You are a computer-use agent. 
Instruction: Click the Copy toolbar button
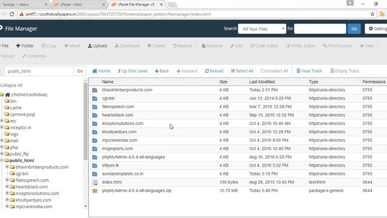pyautogui.click(x=49, y=46)
